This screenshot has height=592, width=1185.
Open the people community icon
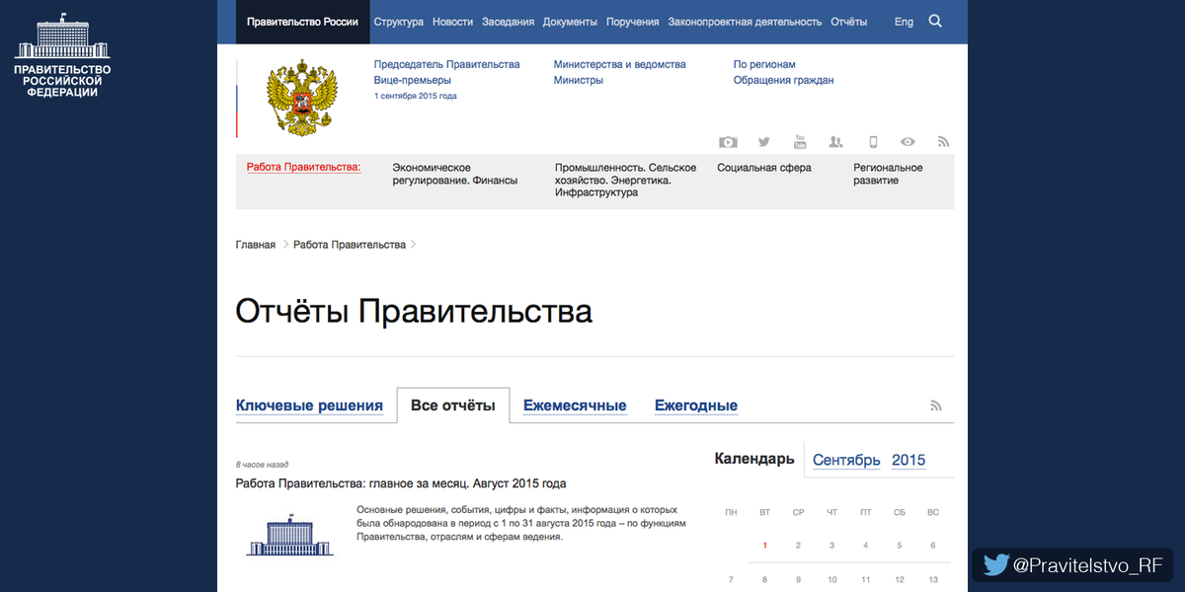point(836,142)
